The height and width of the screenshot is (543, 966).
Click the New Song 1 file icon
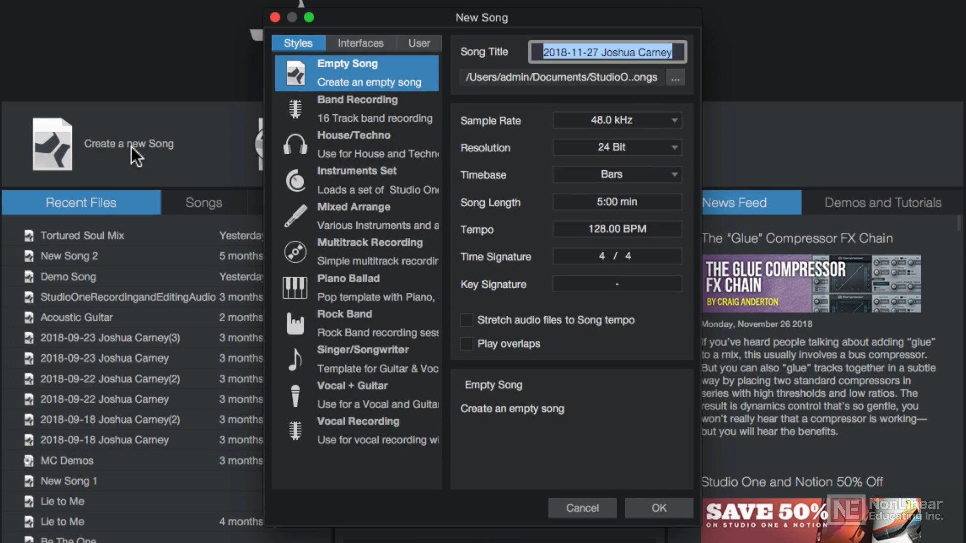pos(29,481)
